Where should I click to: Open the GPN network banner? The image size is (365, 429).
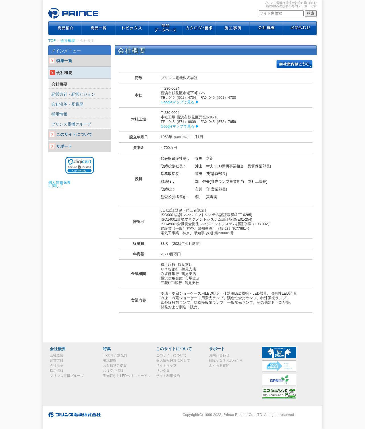pos(279,380)
